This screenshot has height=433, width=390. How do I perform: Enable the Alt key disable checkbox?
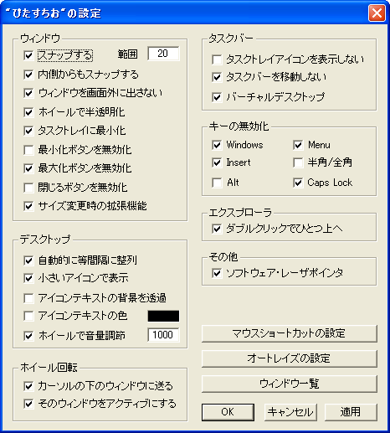217,183
